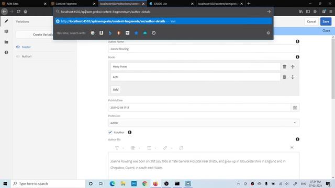This screenshot has height=188, width=335.
Task: Show info for Author Name field
Action: 297,42
